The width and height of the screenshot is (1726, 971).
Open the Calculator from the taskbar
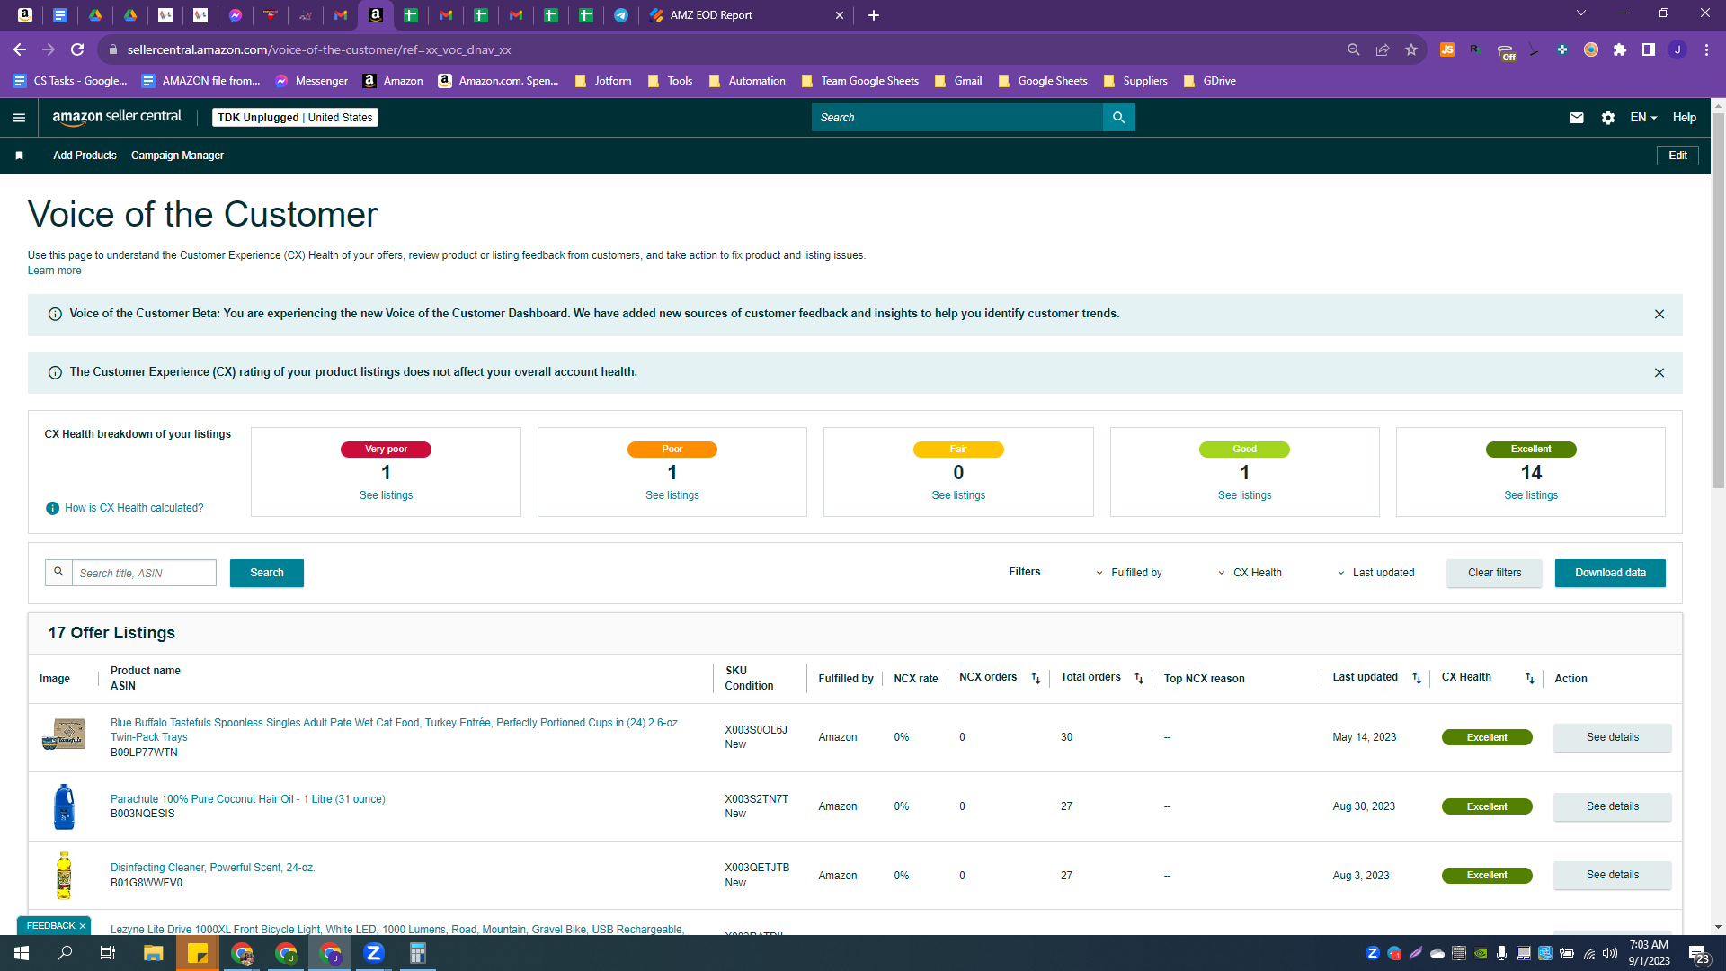tap(418, 953)
